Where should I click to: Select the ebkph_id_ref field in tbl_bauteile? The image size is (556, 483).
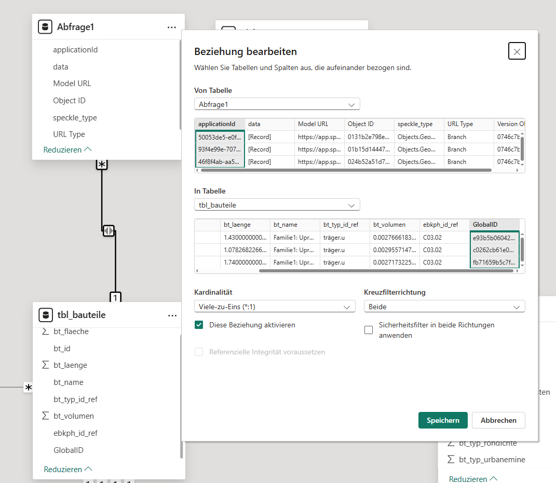pyautogui.click(x=75, y=433)
